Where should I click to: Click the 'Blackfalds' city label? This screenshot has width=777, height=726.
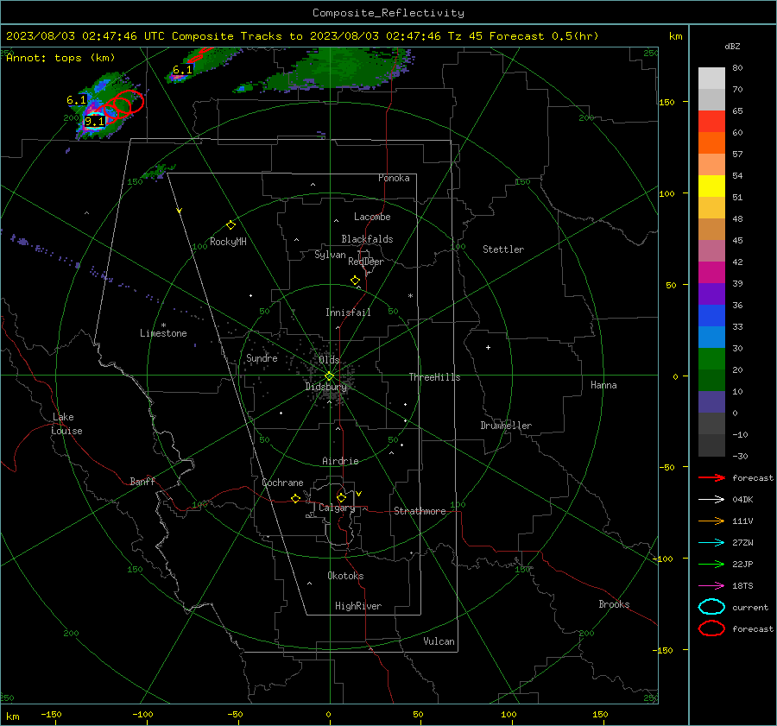click(x=367, y=239)
